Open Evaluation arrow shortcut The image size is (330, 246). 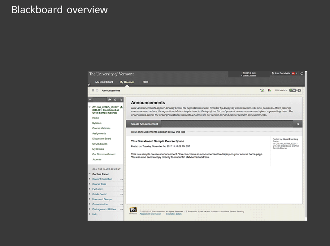tap(121, 189)
